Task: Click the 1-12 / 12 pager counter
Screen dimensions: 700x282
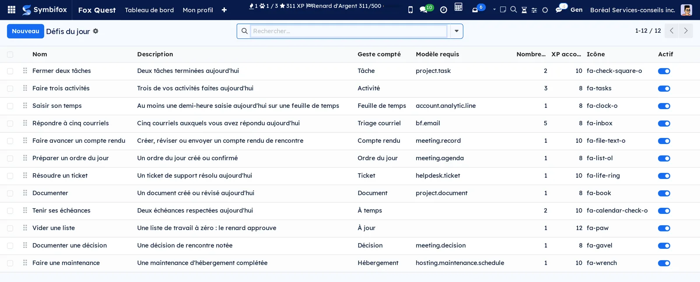Action: [648, 31]
